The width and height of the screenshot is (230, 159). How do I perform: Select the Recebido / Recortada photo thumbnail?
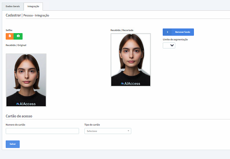point(131,60)
